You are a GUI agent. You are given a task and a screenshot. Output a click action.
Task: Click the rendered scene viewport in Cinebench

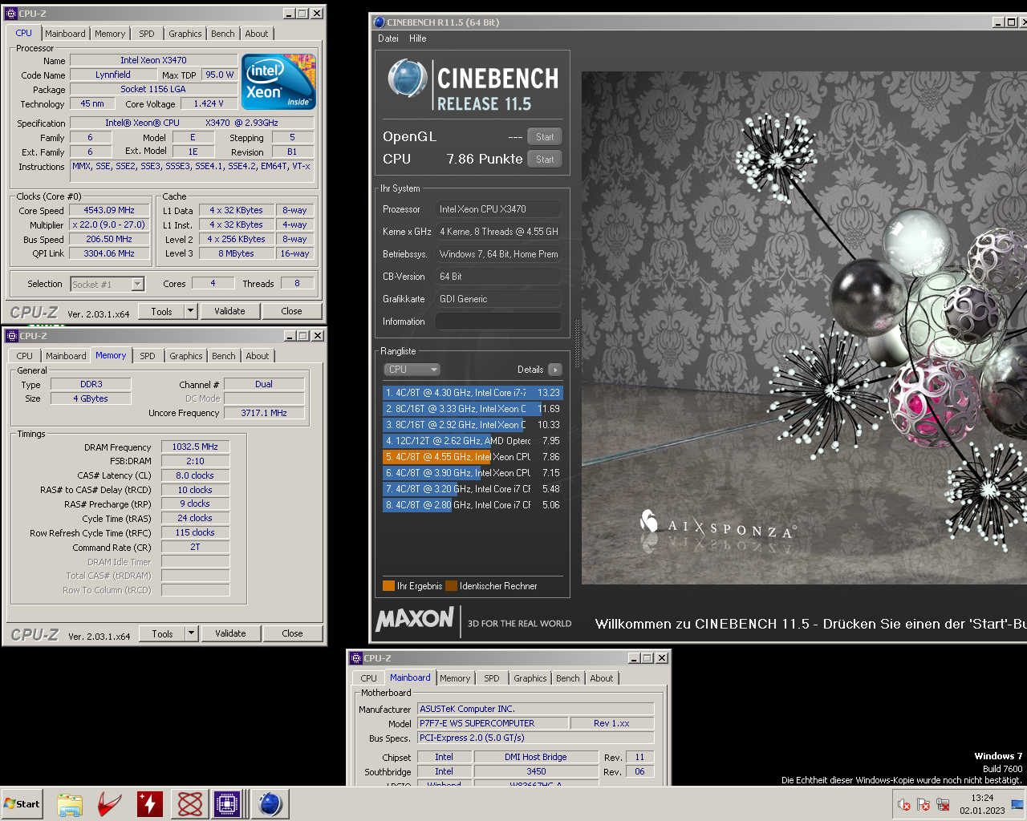(x=804, y=327)
